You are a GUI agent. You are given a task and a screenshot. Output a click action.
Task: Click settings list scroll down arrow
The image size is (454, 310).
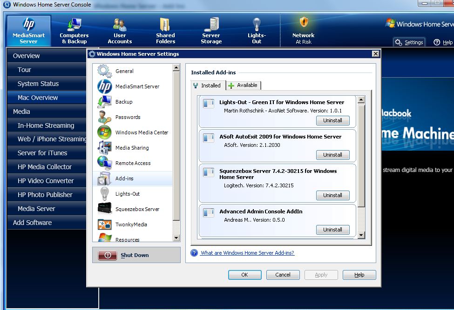[x=176, y=238]
